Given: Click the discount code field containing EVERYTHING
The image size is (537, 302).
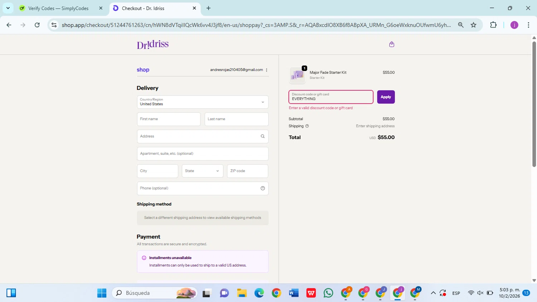Looking at the screenshot, I should point(331,97).
